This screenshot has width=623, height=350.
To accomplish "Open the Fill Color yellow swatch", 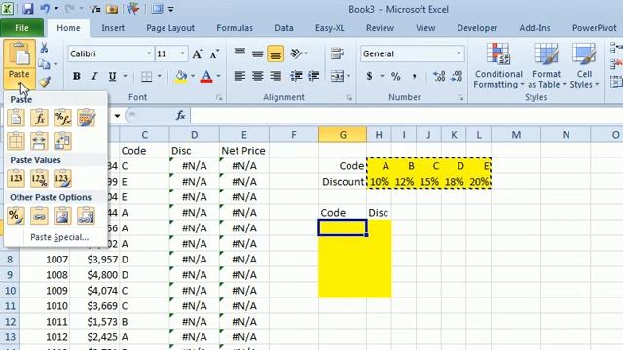I will click(x=181, y=76).
